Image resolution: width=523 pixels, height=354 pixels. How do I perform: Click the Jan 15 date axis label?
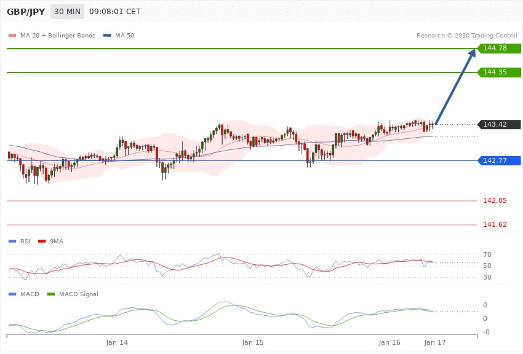coord(253,341)
